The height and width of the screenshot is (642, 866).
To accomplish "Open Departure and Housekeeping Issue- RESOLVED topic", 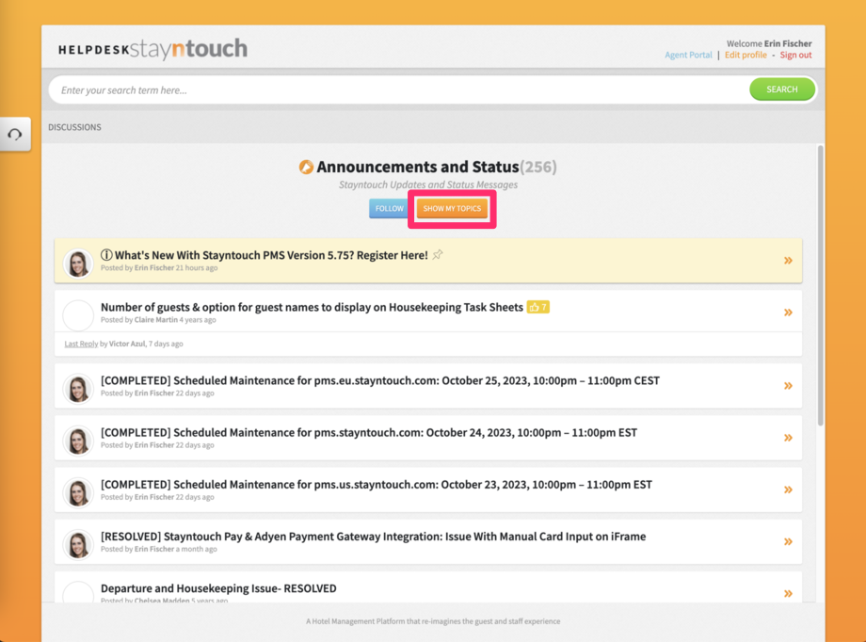I will [x=218, y=588].
